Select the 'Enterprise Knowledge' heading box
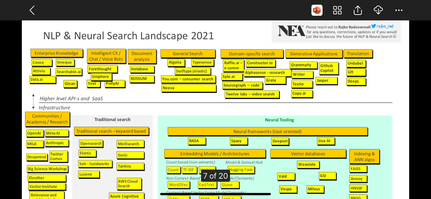The height and width of the screenshot is (199, 431). coord(56,53)
